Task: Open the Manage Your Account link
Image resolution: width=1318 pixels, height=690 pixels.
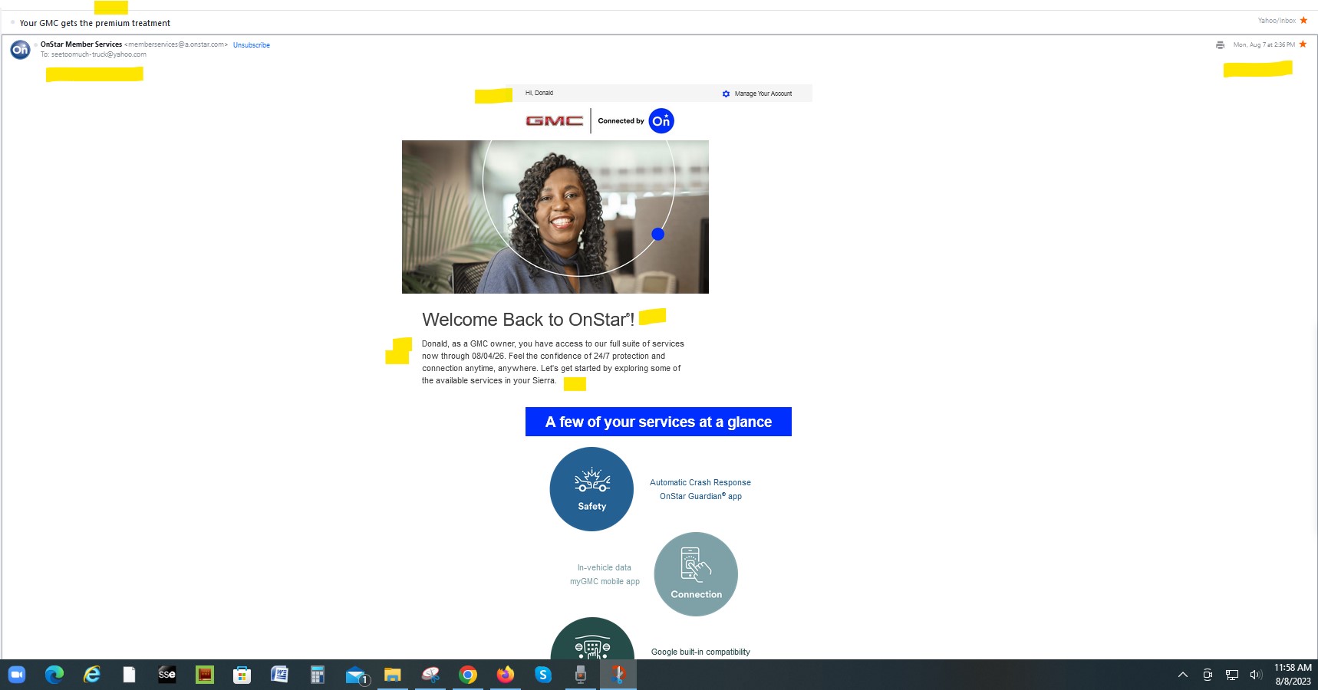Action: (762, 94)
